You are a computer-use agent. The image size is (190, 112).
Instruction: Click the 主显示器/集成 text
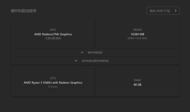point(53,38)
